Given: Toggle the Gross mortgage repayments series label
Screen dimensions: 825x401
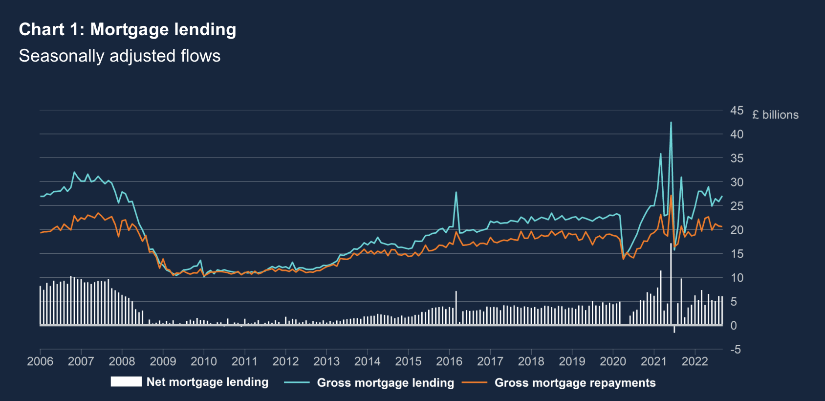Looking at the screenshot, I should [575, 383].
